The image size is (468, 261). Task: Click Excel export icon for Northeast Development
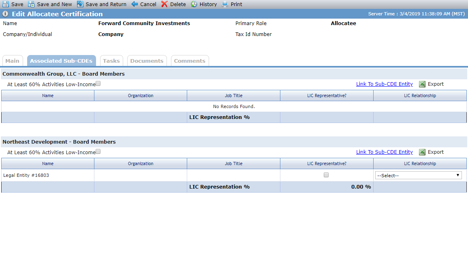tap(422, 152)
